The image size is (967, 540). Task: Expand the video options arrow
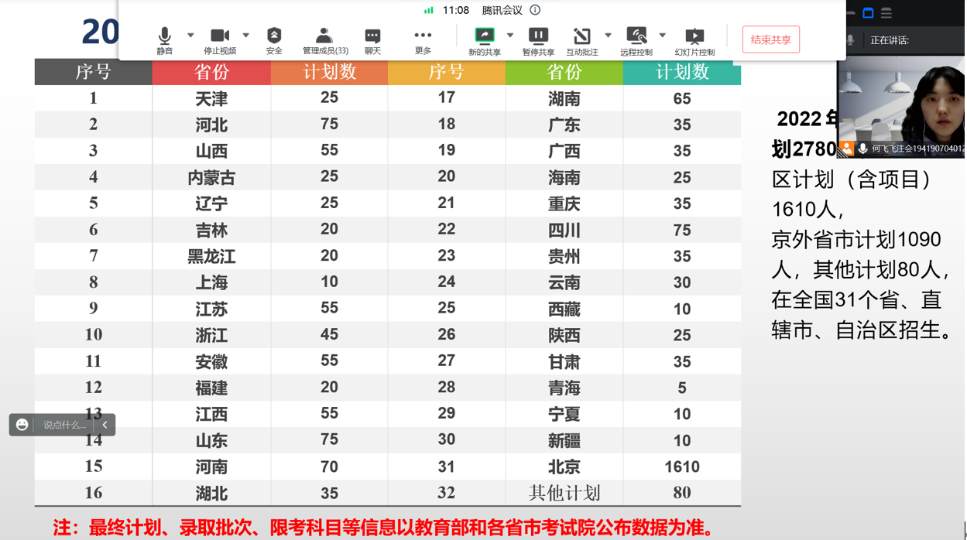pos(246,36)
